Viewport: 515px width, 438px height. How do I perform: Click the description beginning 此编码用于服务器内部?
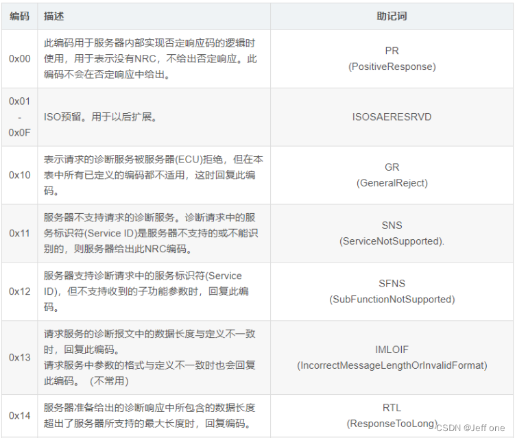[x=154, y=59]
